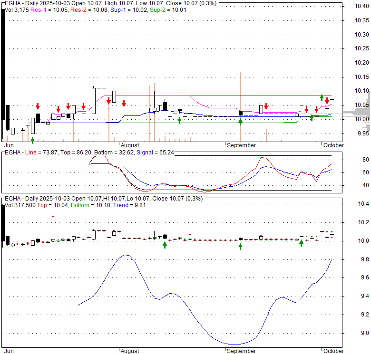
Task: Click the green up arrow in mid-August price chart
Action: pyautogui.click(x=179, y=120)
